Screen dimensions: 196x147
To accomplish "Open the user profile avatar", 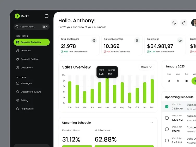I will (x=194, y=23).
